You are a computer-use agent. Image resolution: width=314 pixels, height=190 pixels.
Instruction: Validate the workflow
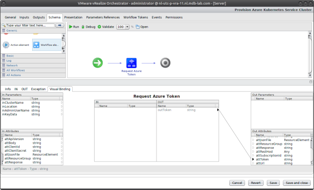tap(106, 27)
